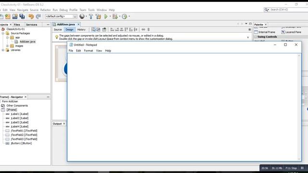Switch to the Services tab
This screenshot has height=173, width=308.
click(x=31, y=25)
